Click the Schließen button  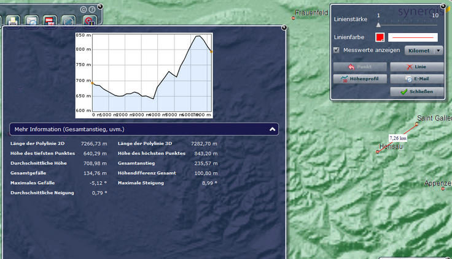pos(416,92)
